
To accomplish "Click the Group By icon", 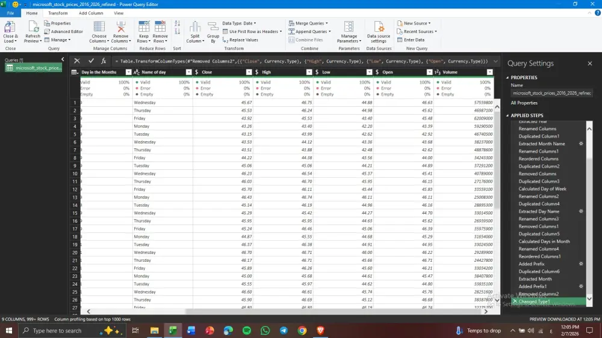I will click(x=213, y=27).
